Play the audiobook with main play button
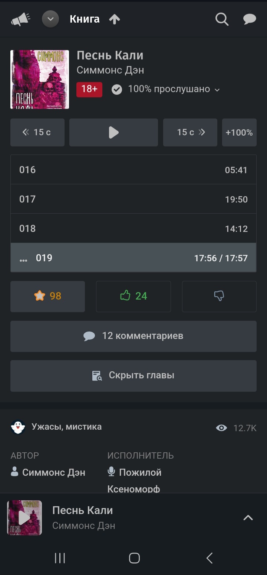Screen dimensions: 267x575 113,132
